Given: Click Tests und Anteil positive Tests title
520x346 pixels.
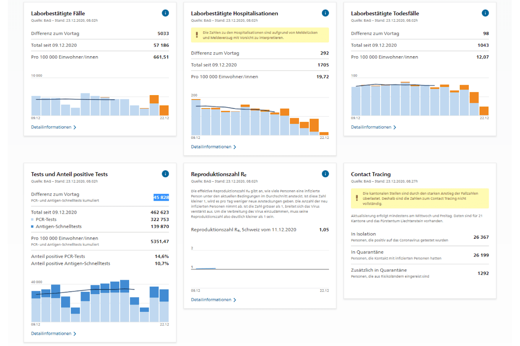Looking at the screenshot, I should [x=69, y=174].
